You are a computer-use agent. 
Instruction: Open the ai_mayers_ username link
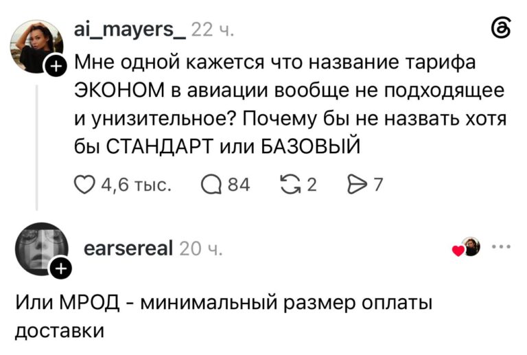[x=130, y=30]
